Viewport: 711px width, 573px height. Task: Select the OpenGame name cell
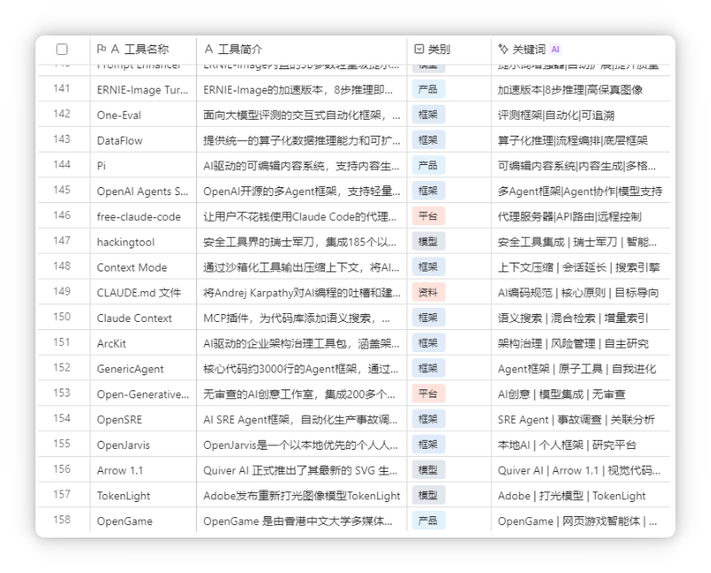[143, 521]
